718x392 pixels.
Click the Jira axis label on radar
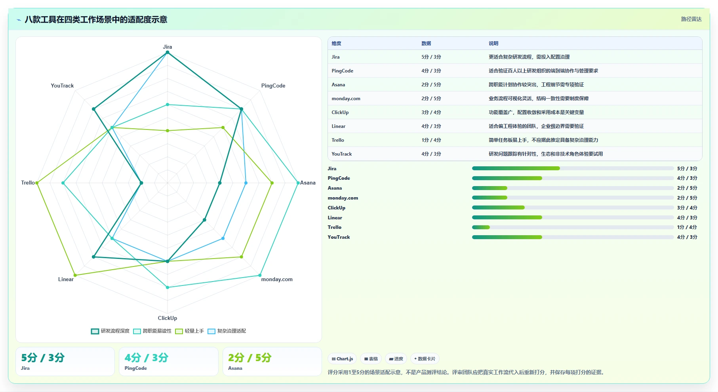click(x=168, y=47)
